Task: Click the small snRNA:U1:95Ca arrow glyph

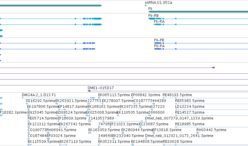Action: tap(145, 6)
